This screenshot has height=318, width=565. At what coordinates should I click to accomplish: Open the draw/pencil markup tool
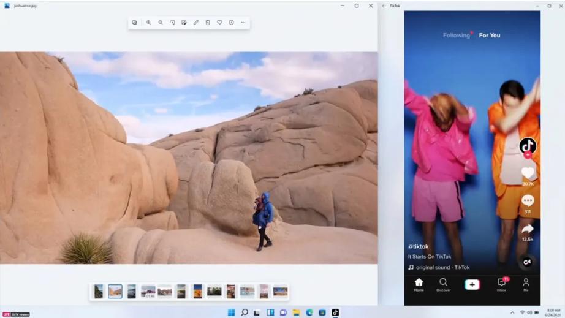196,23
